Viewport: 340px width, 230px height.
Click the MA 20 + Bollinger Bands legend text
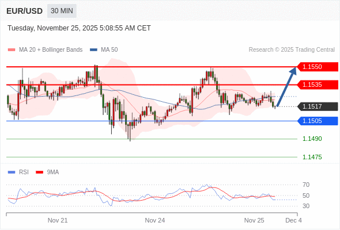coord(51,50)
